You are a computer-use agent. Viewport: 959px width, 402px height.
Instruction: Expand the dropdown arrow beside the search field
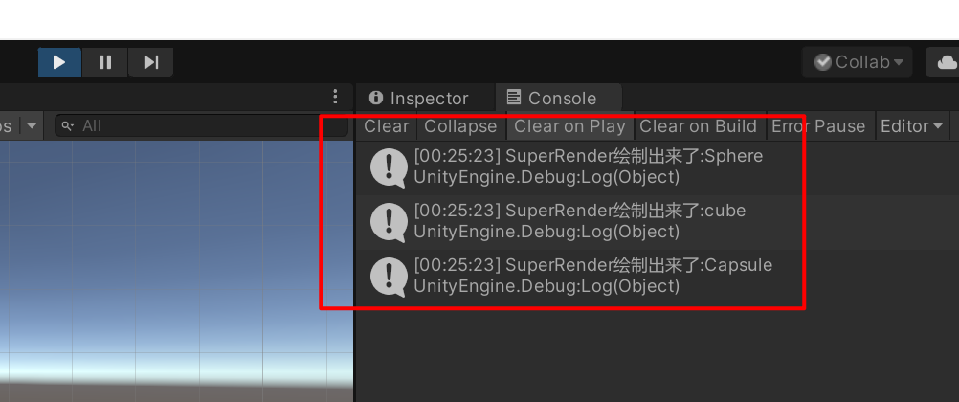pos(32,126)
